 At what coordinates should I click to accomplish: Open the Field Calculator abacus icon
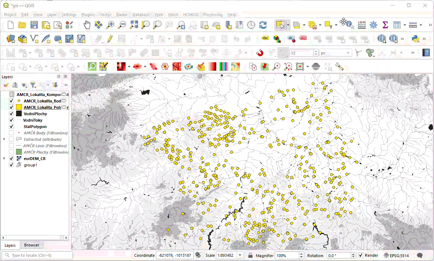point(361,25)
